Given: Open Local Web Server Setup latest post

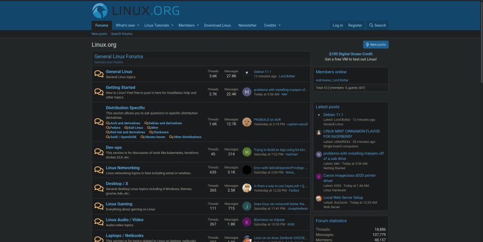Looking at the screenshot, I should click(x=343, y=198).
